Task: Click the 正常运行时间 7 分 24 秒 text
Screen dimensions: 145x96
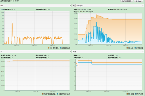Action: 9,1
